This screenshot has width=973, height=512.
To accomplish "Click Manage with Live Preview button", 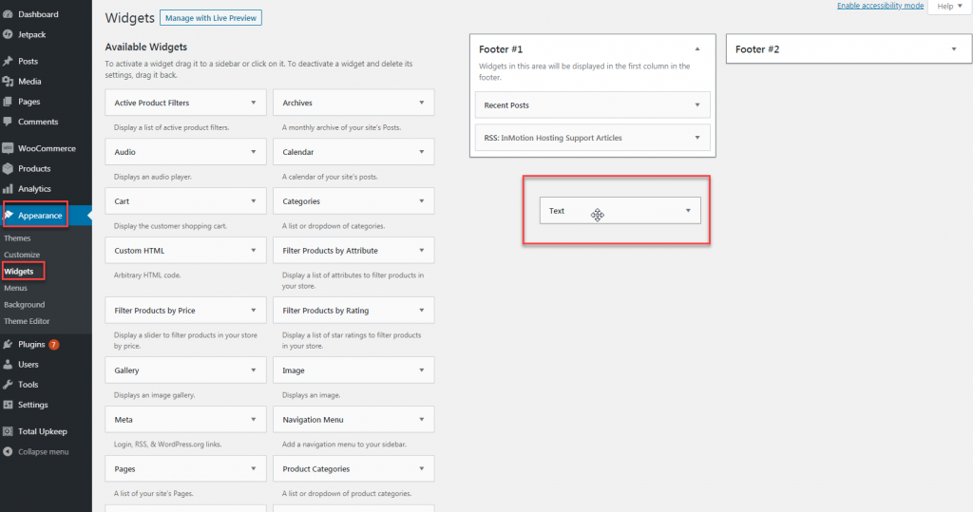I will (210, 18).
